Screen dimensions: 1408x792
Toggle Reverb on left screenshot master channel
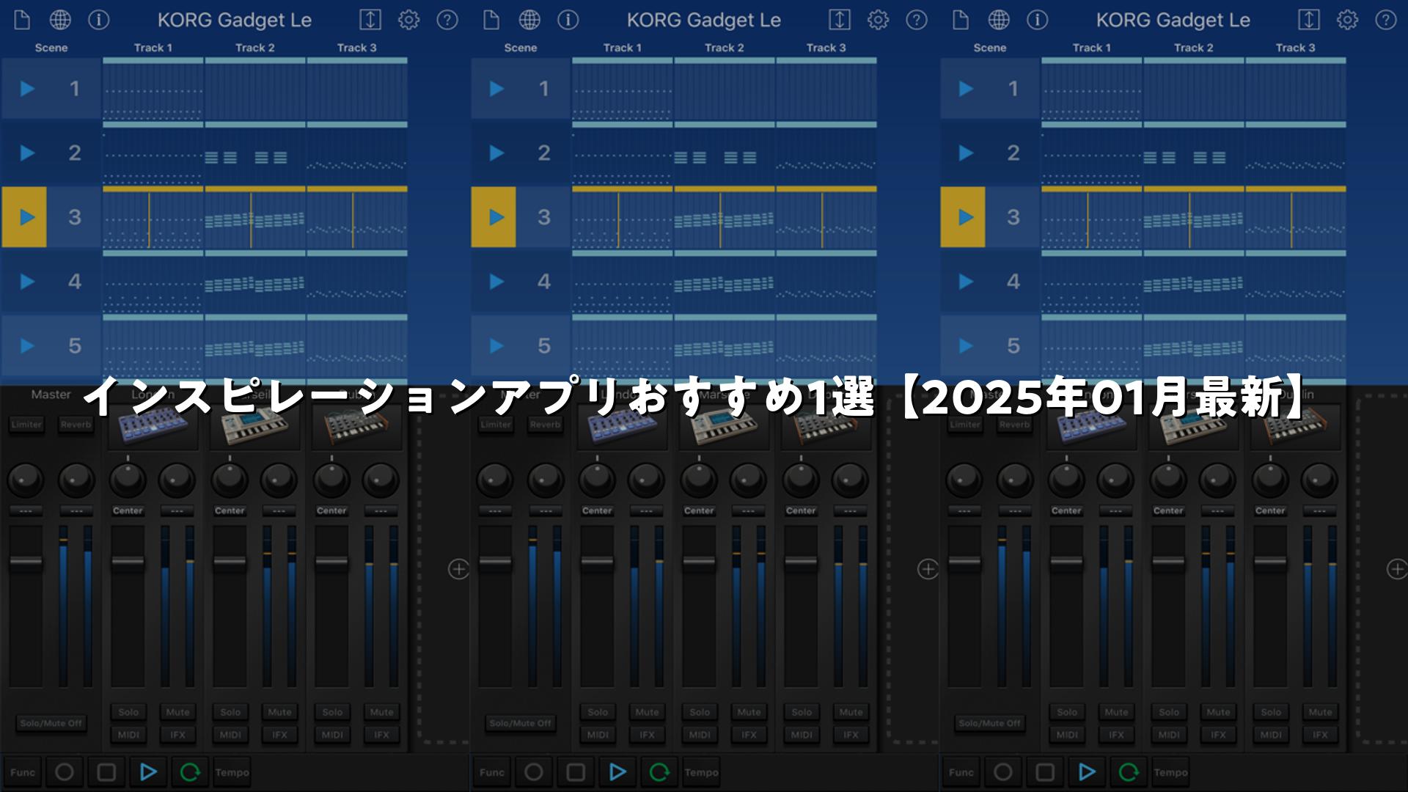click(x=76, y=425)
